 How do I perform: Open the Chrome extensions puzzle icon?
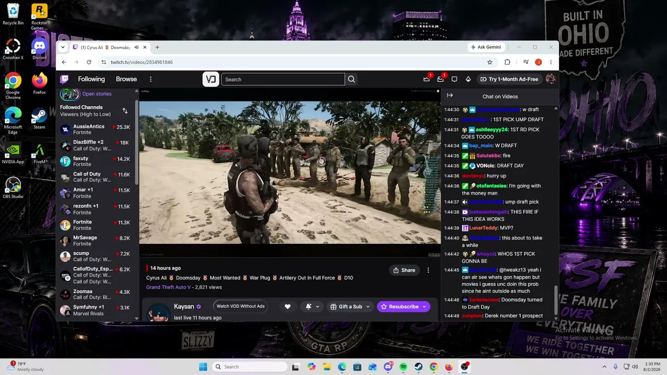(x=508, y=62)
